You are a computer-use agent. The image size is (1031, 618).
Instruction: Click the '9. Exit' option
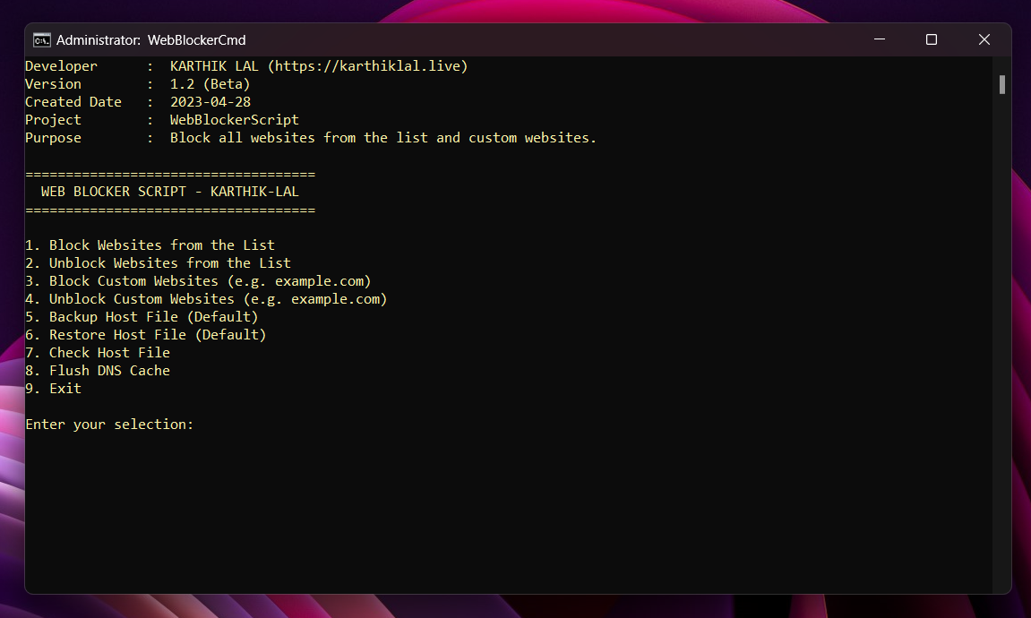[x=53, y=389]
